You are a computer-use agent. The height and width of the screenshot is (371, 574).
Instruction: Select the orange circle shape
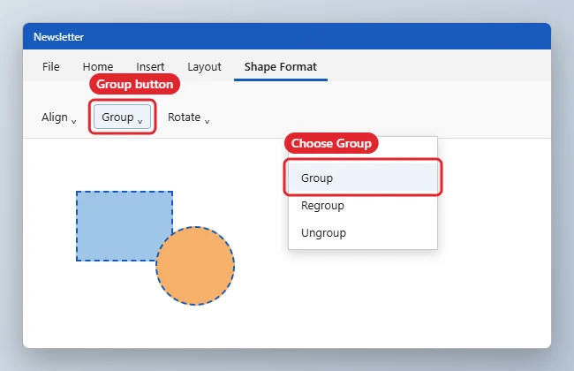click(195, 266)
